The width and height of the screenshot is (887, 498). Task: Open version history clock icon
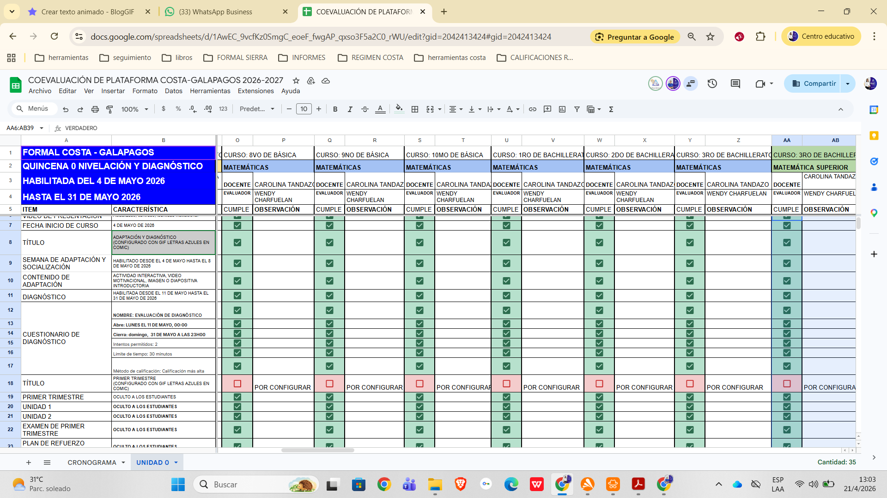point(712,83)
